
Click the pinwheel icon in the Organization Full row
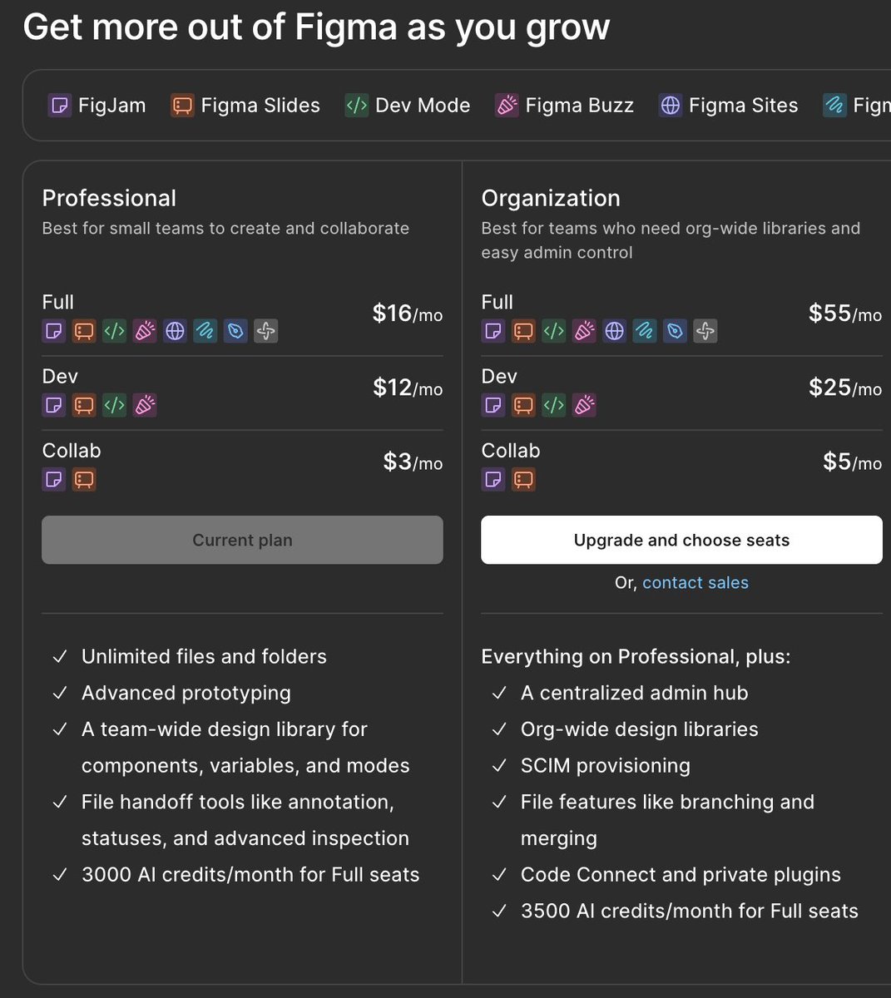click(705, 331)
